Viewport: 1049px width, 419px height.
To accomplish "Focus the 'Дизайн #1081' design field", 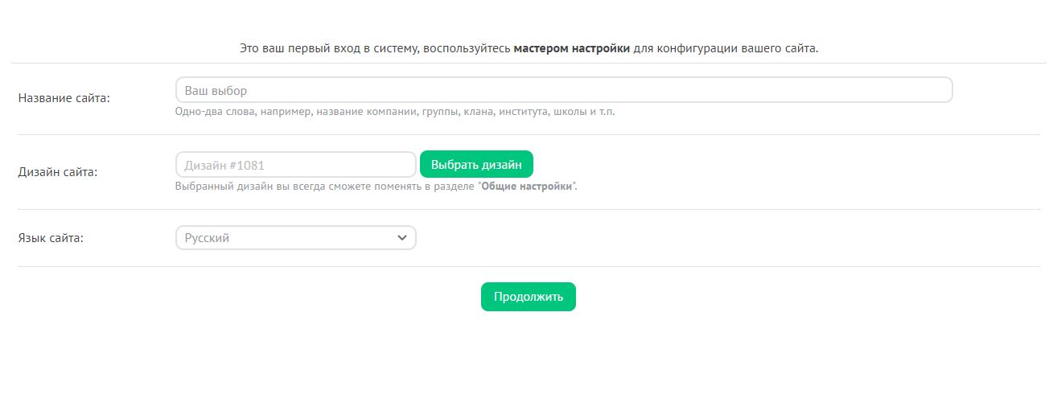I will pyautogui.click(x=295, y=165).
